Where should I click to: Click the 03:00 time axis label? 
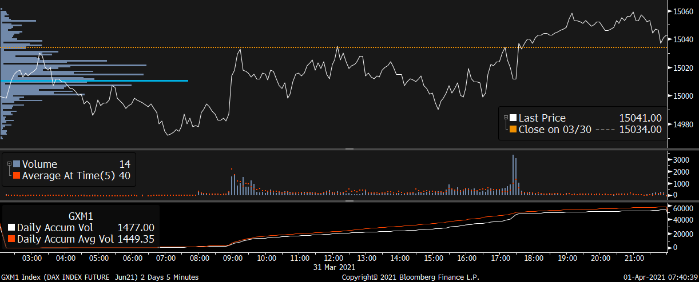(x=32, y=259)
